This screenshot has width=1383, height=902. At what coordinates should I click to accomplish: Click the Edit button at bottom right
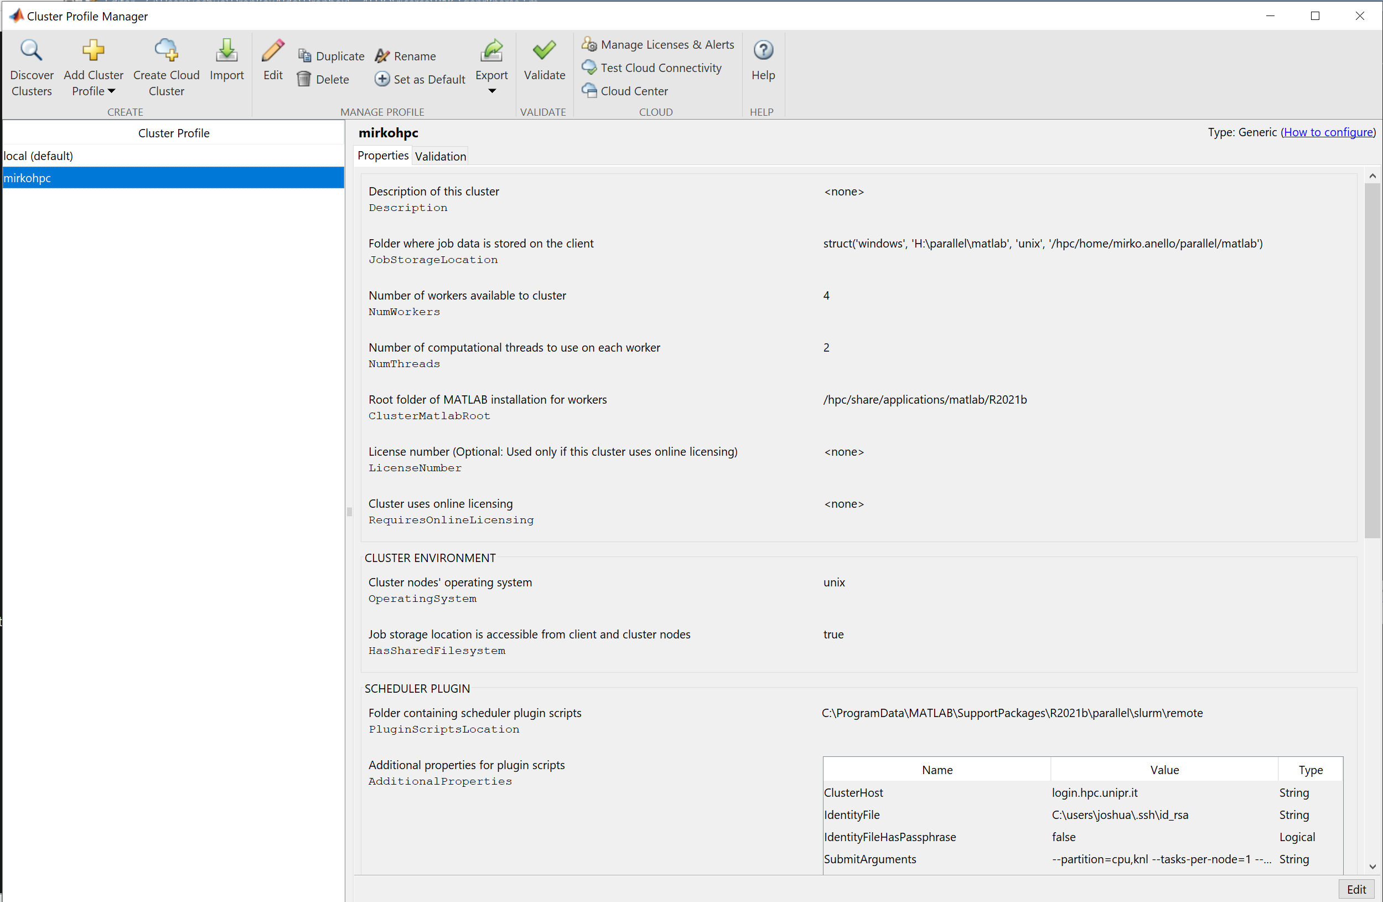[1356, 889]
